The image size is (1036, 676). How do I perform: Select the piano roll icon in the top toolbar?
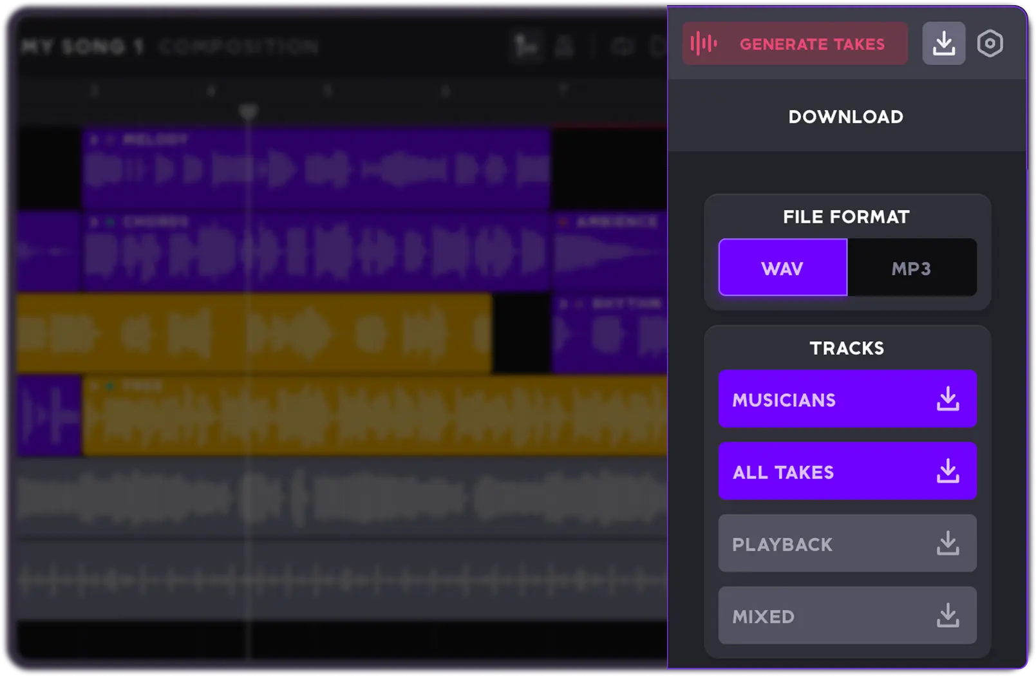coord(527,45)
